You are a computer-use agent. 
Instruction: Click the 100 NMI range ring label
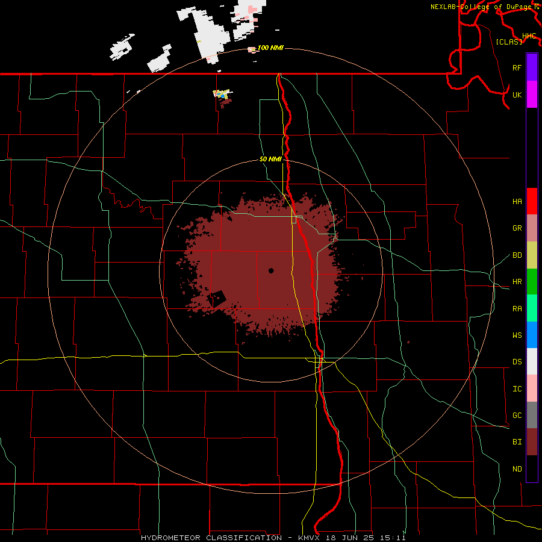(x=270, y=48)
